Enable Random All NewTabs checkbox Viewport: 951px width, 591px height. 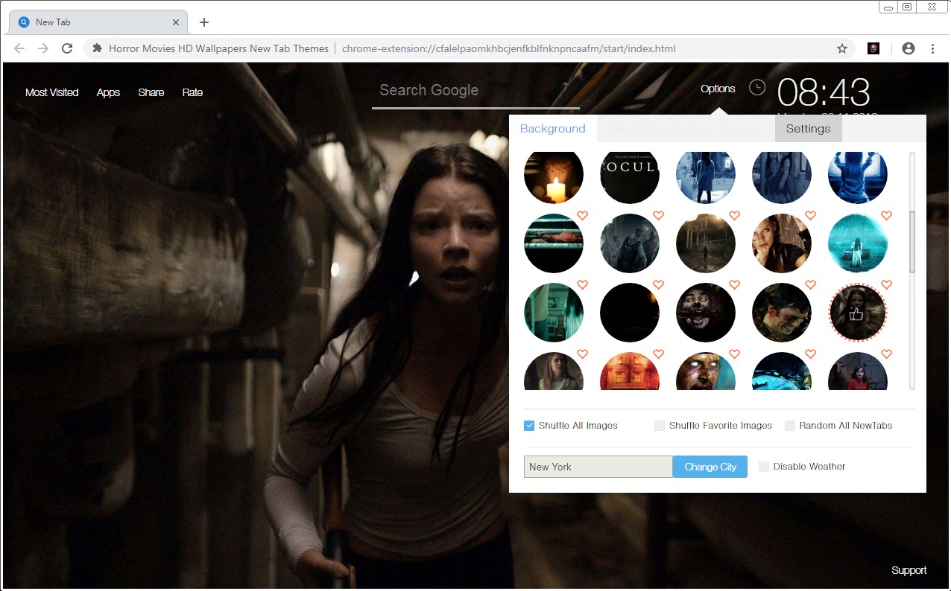tap(790, 426)
